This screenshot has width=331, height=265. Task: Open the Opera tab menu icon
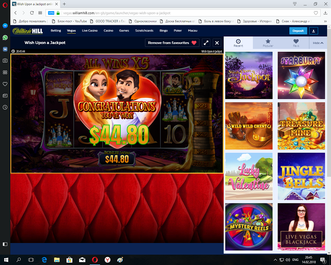295,4
